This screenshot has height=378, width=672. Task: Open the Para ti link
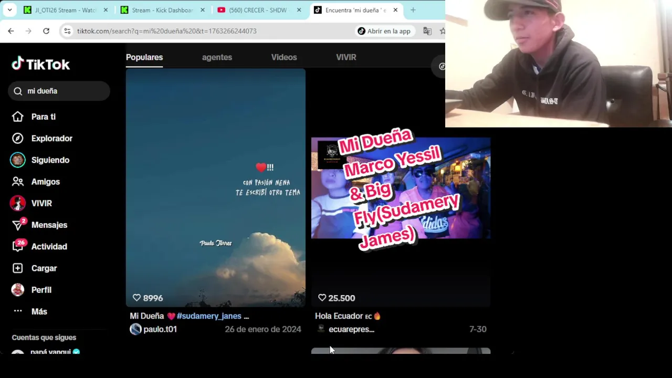[44, 117]
